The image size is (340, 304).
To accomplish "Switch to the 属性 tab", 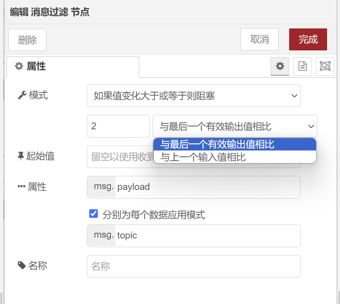I will (73, 67).
